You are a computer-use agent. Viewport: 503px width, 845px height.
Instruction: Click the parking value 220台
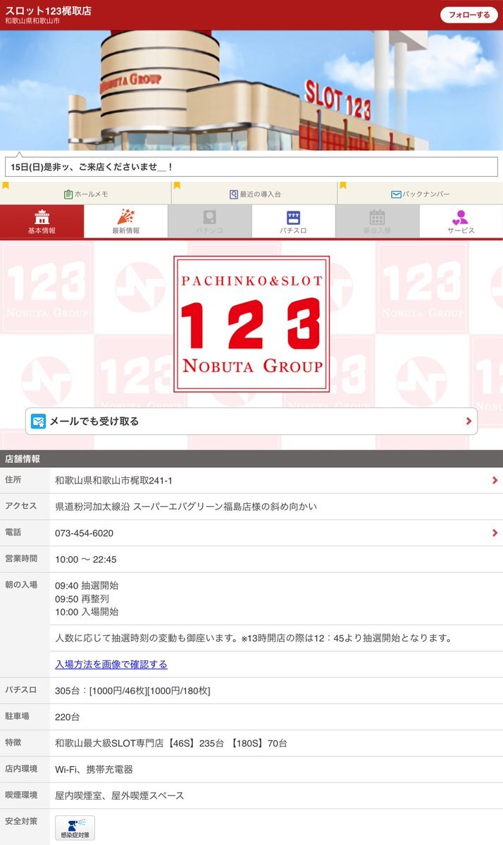[x=68, y=717]
